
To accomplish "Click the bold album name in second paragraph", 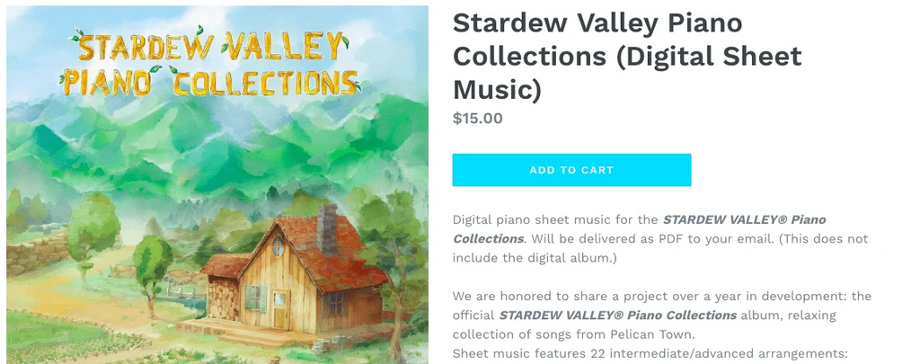I will tap(618, 315).
